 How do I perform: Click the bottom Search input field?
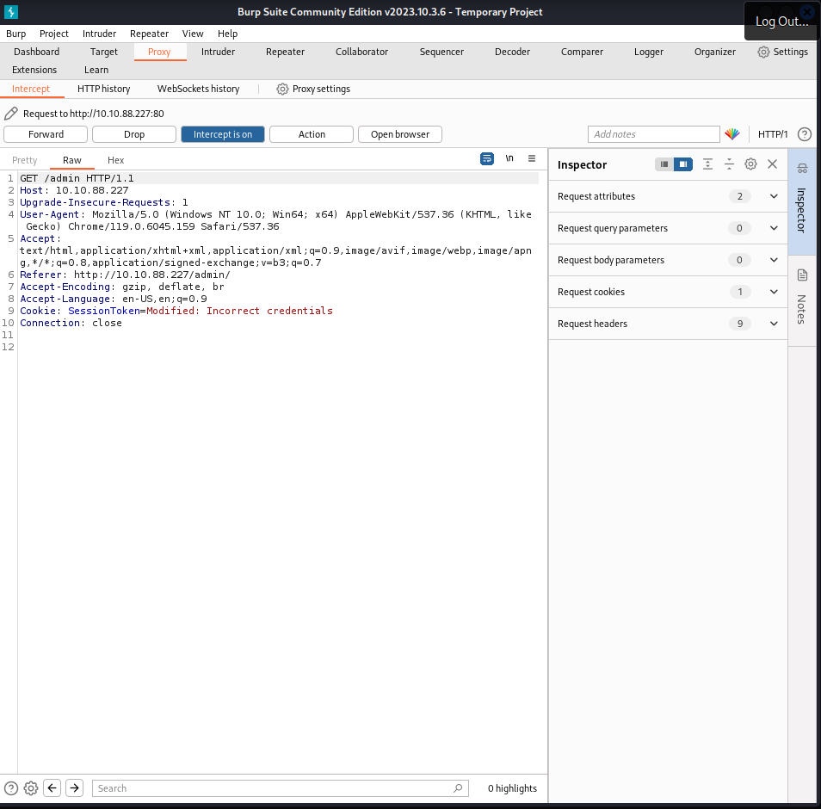[x=281, y=788]
